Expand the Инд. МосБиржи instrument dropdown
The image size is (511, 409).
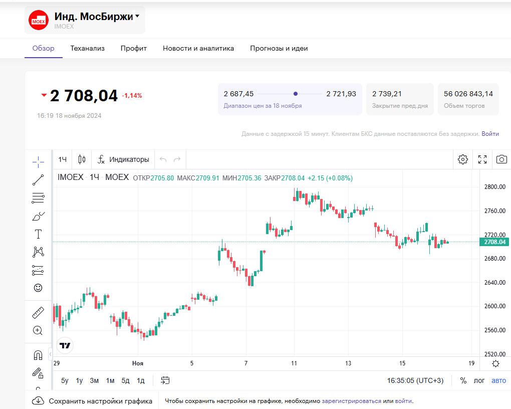(137, 17)
